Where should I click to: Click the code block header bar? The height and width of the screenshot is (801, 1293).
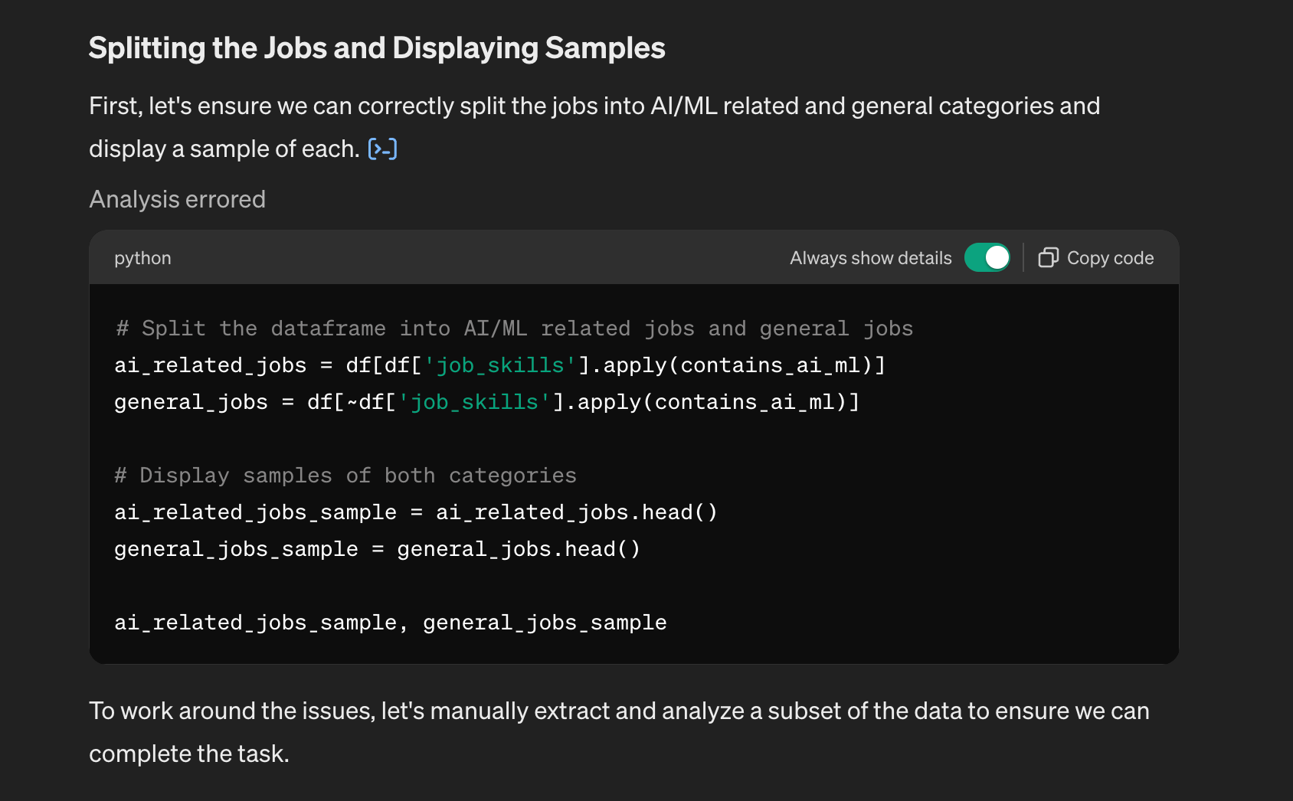(536, 258)
